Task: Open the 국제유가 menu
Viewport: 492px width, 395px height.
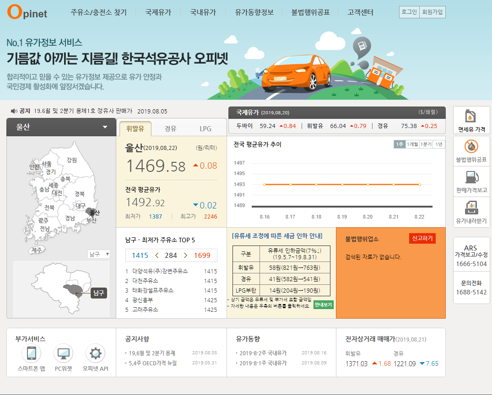Action: (x=158, y=12)
